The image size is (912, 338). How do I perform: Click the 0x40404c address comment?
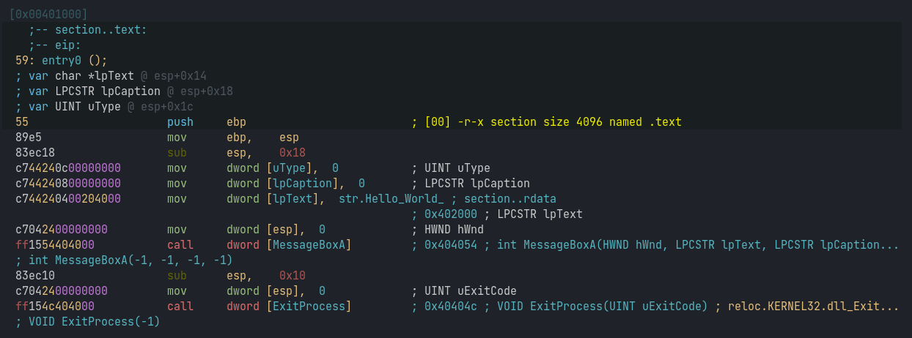[x=451, y=306]
